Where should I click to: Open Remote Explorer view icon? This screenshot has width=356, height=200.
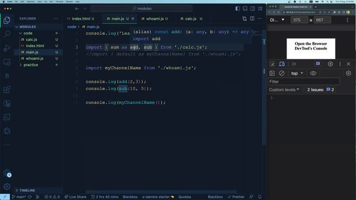pos(7,62)
